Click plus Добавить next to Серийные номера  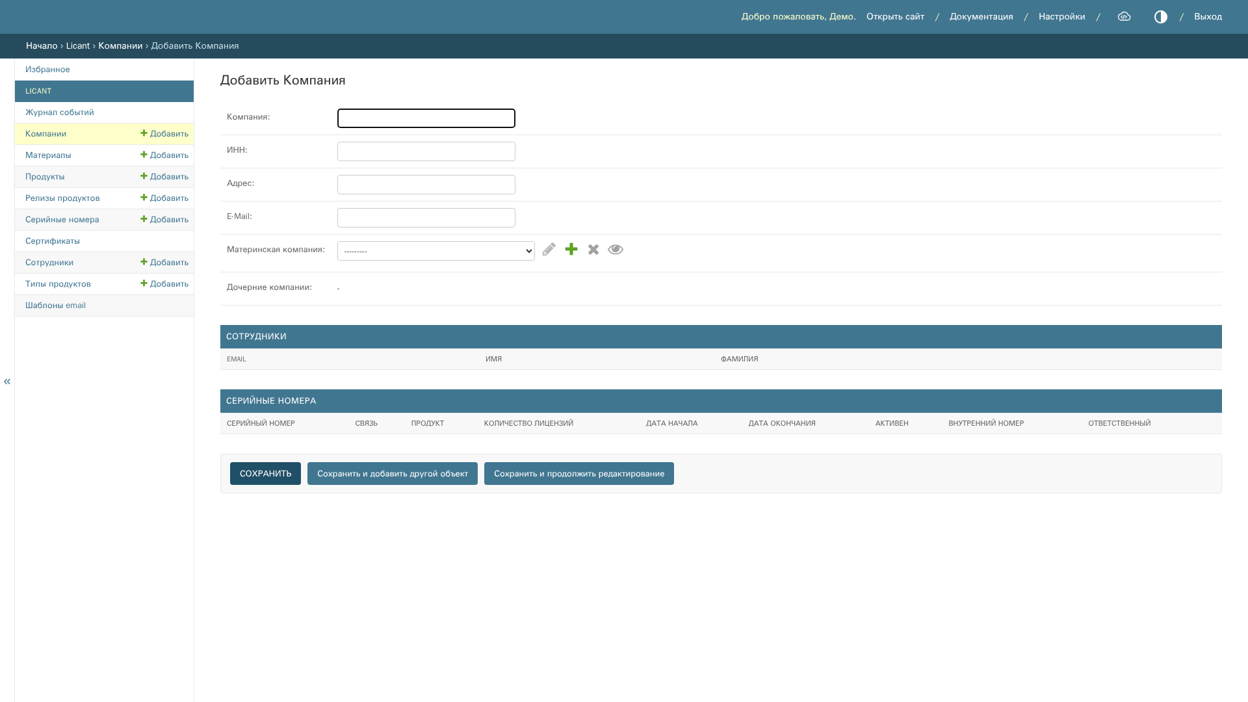tap(164, 220)
